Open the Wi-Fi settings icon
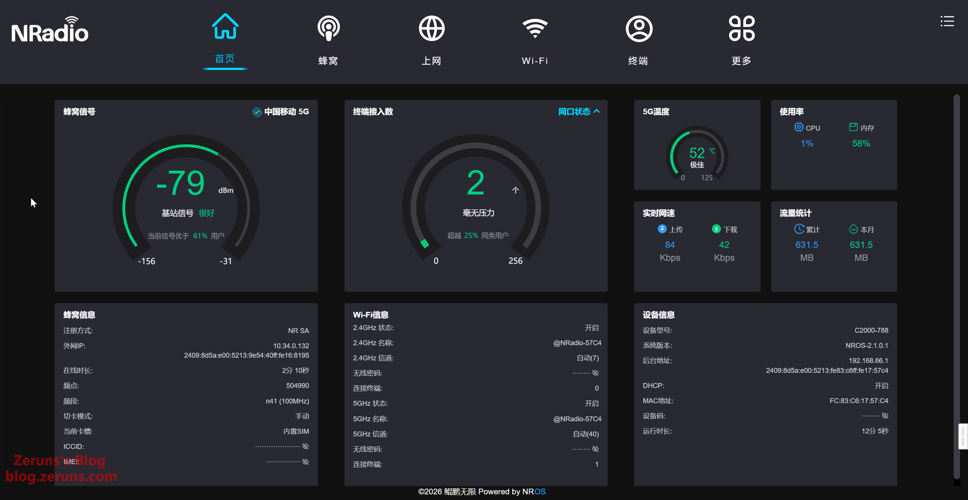The height and width of the screenshot is (500, 968). tap(535, 28)
